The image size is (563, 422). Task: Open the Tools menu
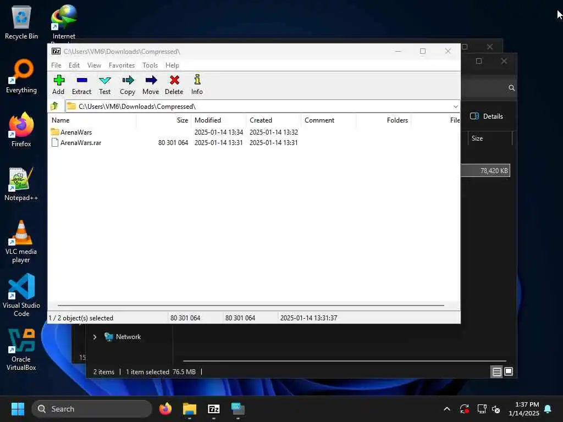(150, 65)
